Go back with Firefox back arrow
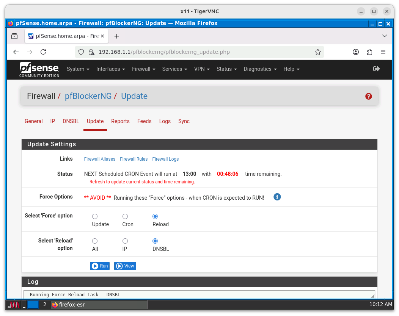Image resolution: width=399 pixels, height=316 pixels. click(x=16, y=52)
